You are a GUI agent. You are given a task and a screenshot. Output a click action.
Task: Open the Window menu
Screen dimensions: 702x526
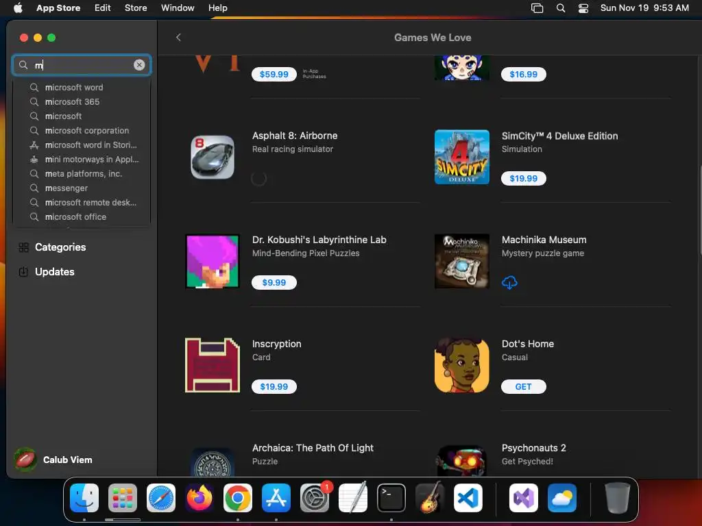click(178, 8)
